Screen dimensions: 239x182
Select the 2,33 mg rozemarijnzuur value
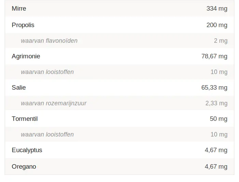point(216,103)
